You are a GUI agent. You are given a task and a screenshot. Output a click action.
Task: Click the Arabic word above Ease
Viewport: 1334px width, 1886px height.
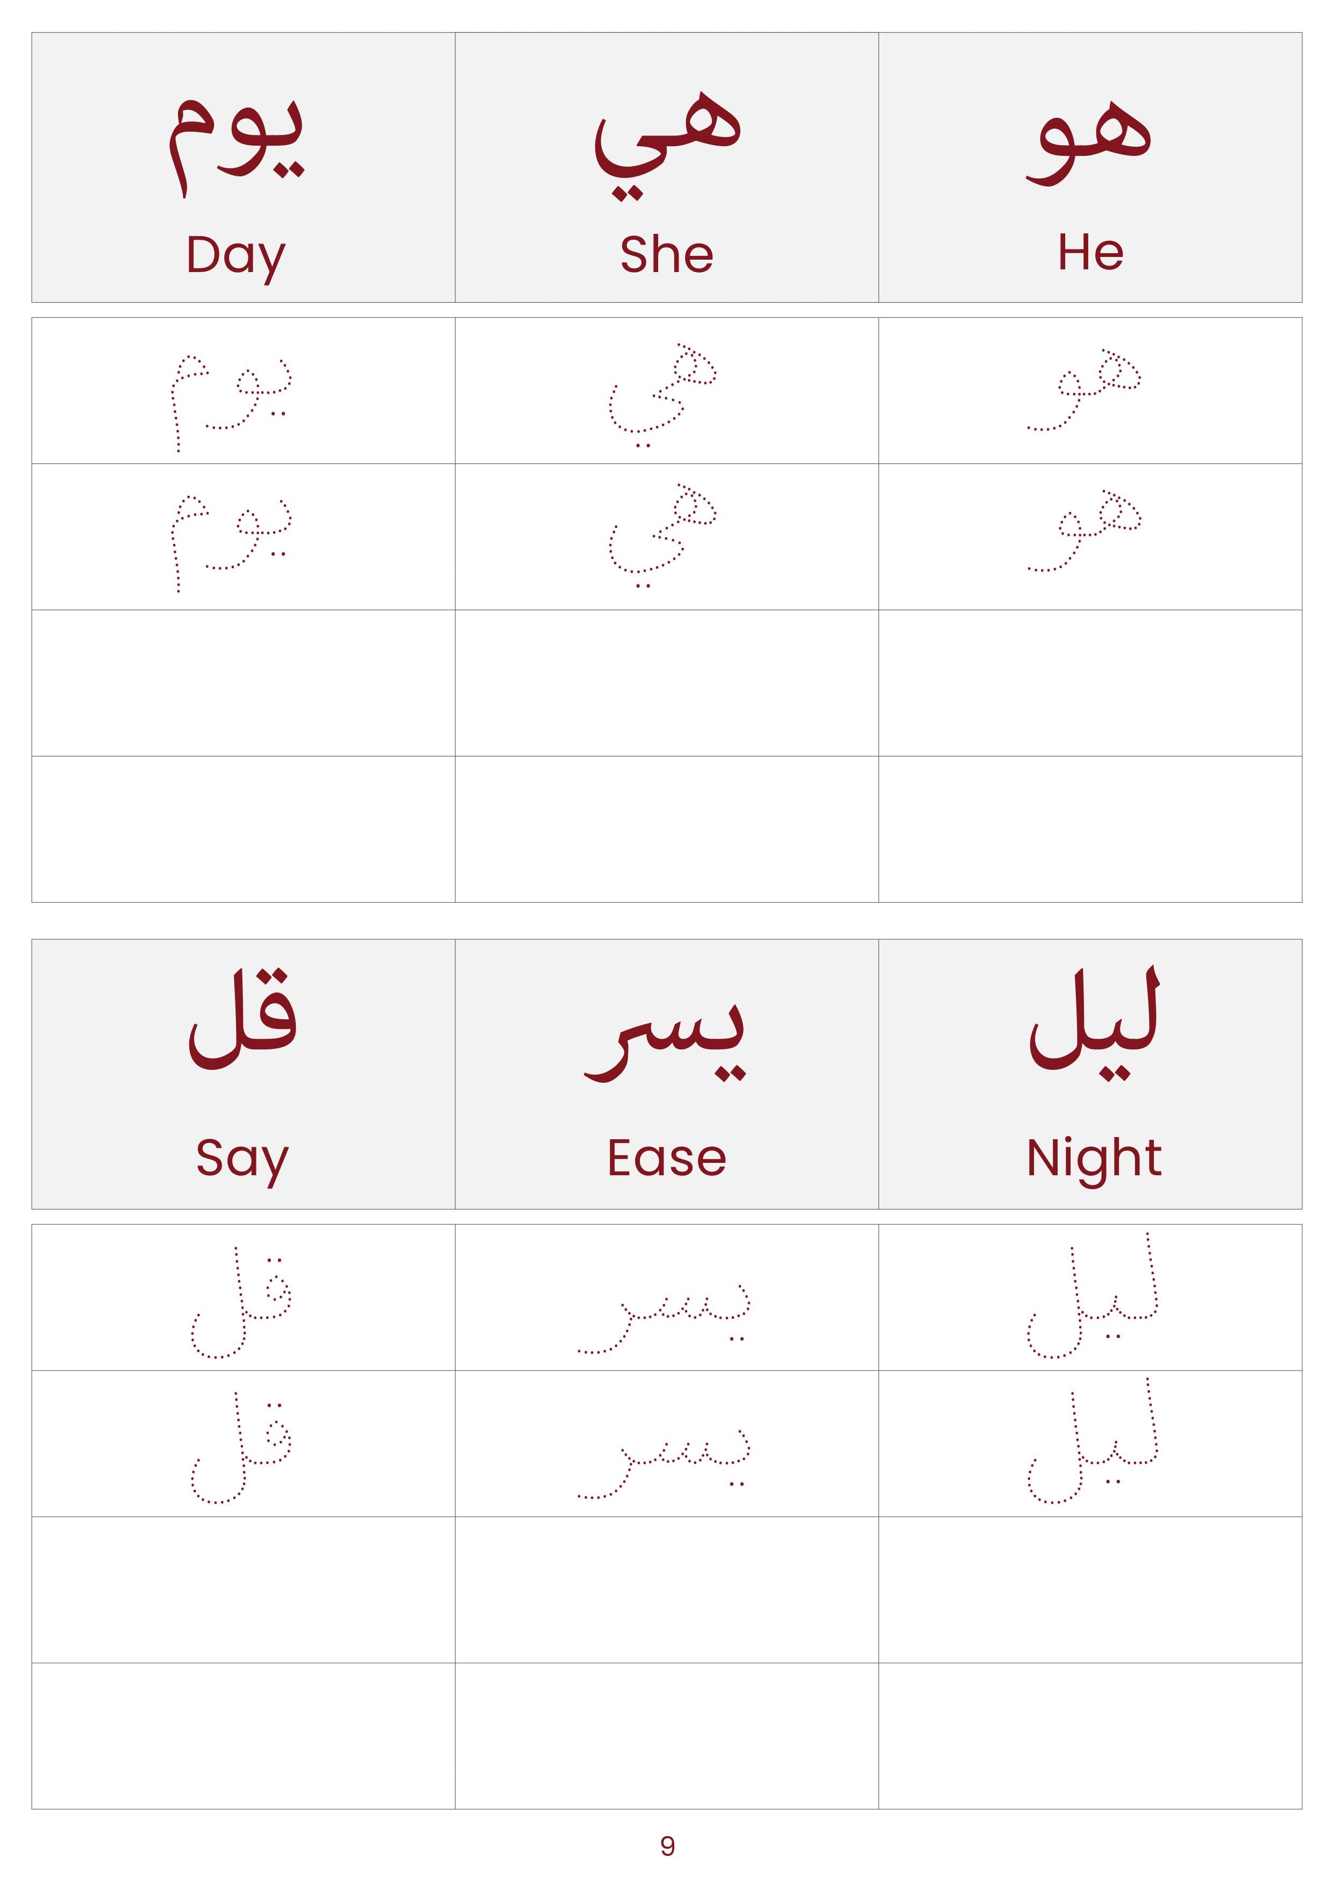[x=665, y=1038]
